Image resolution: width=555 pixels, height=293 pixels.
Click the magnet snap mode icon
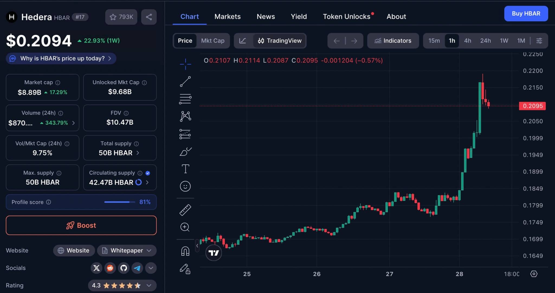185,251
